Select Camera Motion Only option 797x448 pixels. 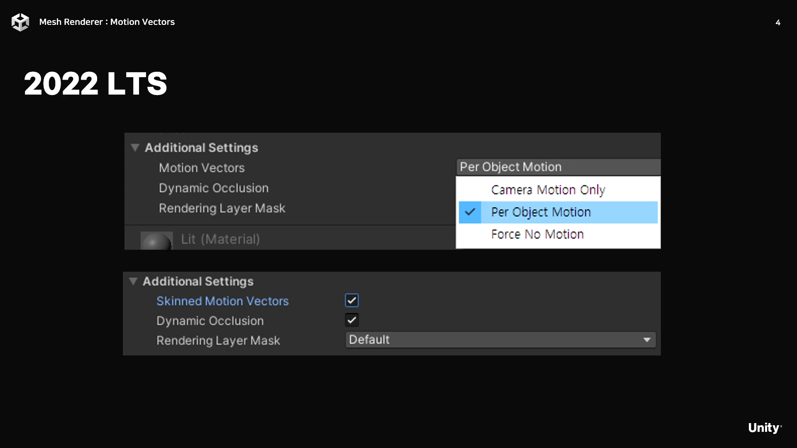pyautogui.click(x=548, y=190)
